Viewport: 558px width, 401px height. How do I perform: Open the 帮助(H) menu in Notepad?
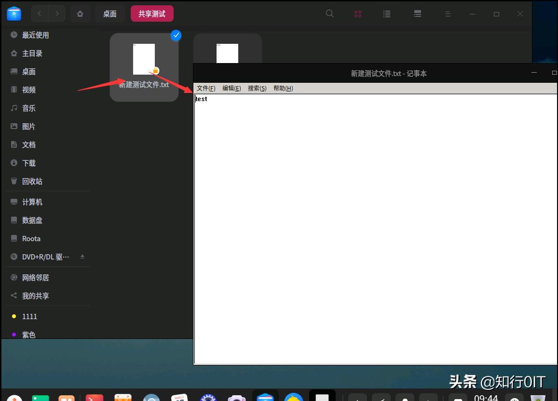[x=283, y=88]
